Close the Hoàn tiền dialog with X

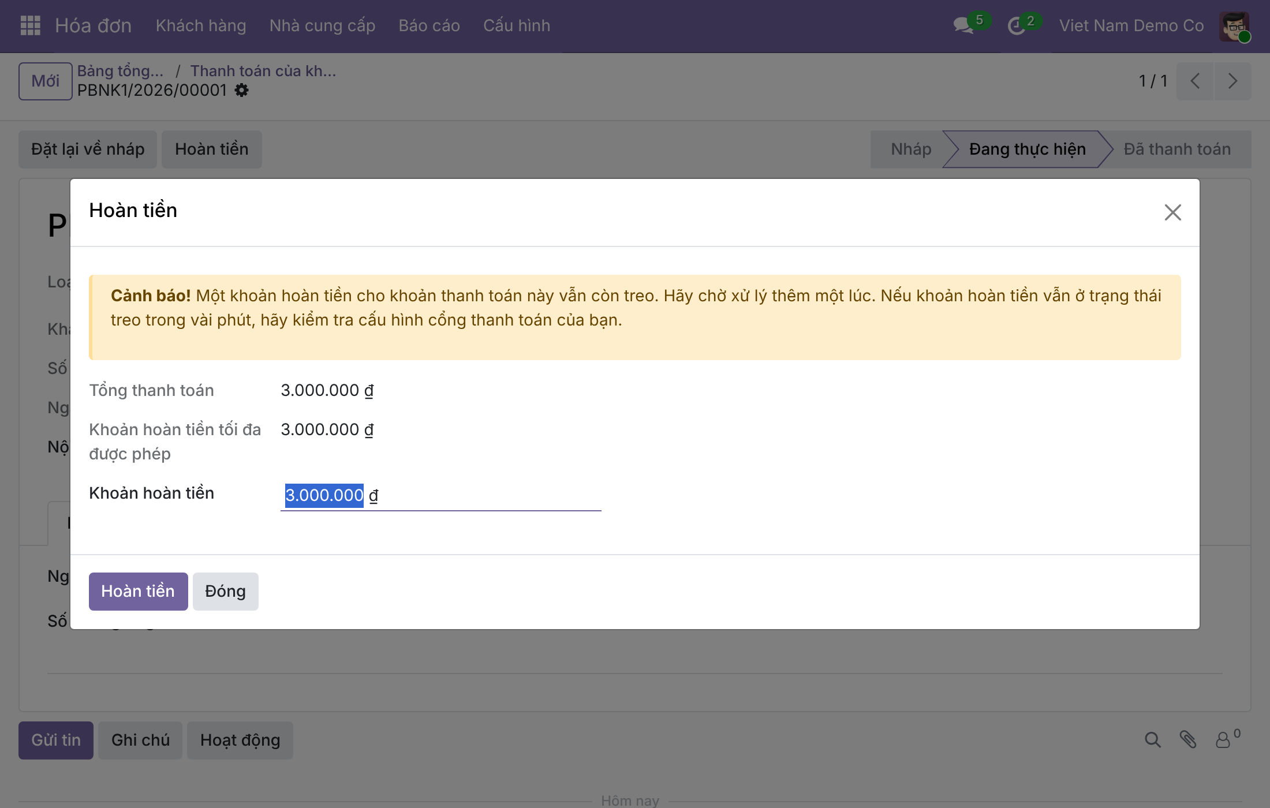pyautogui.click(x=1172, y=212)
